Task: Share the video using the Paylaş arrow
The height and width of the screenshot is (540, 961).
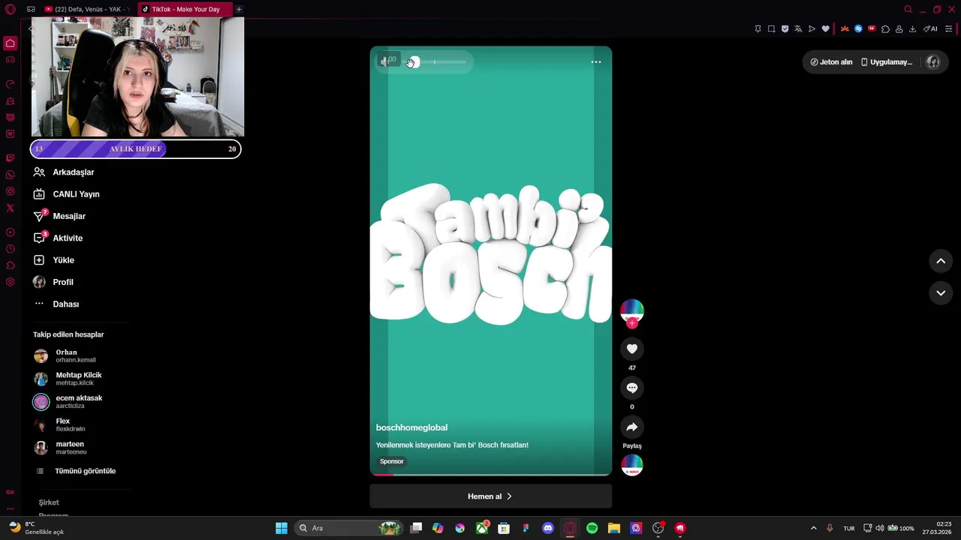Action: [x=632, y=427]
